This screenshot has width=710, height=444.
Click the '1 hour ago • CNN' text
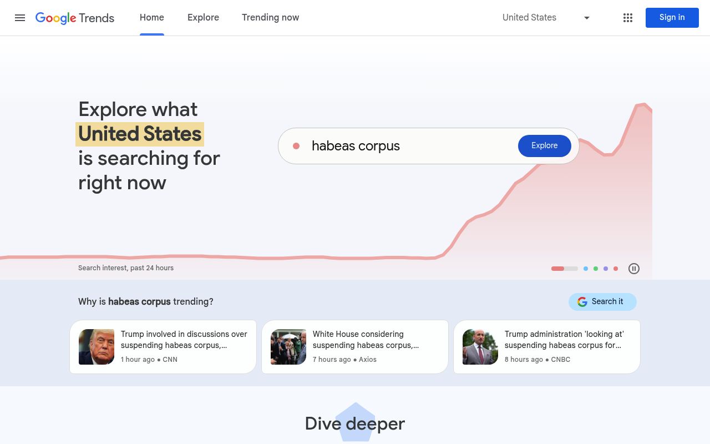pyautogui.click(x=149, y=360)
